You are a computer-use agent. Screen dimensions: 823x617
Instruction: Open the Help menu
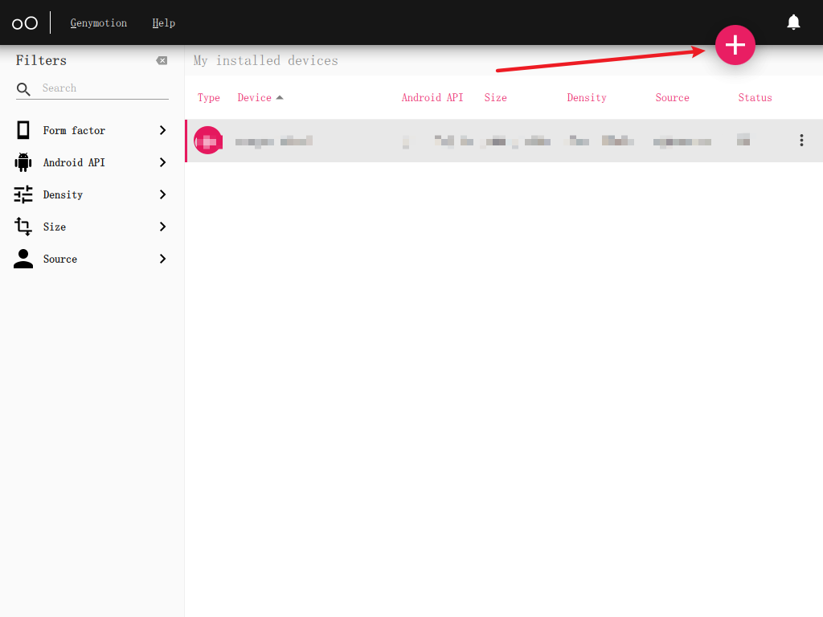[x=164, y=23]
